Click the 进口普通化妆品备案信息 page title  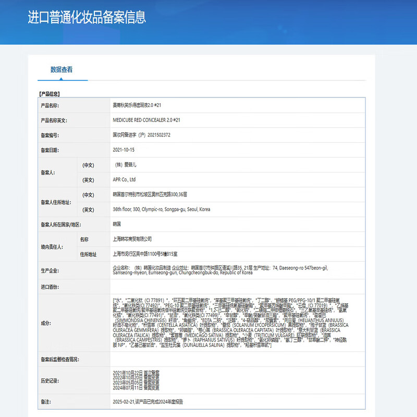coord(87,17)
